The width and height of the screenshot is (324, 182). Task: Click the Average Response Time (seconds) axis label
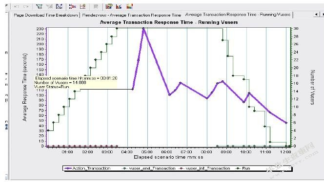(25, 87)
